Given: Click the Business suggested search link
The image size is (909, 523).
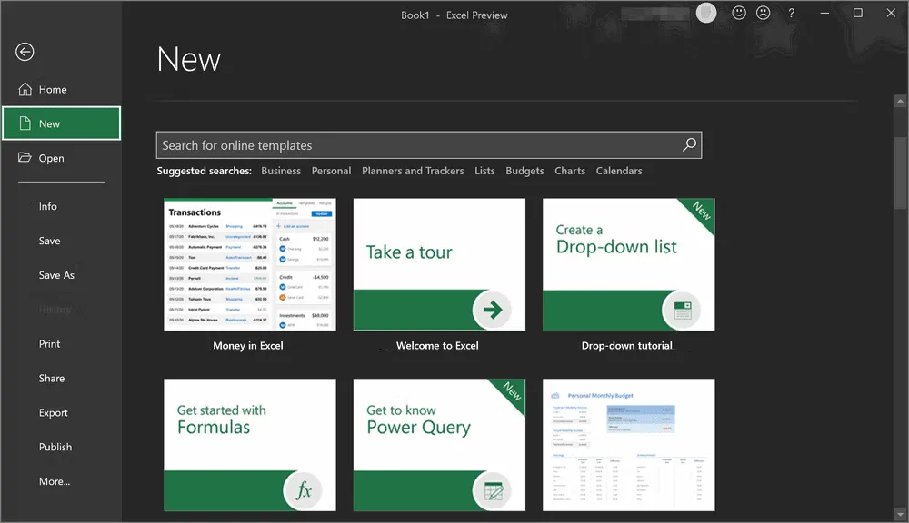Looking at the screenshot, I should pos(281,171).
